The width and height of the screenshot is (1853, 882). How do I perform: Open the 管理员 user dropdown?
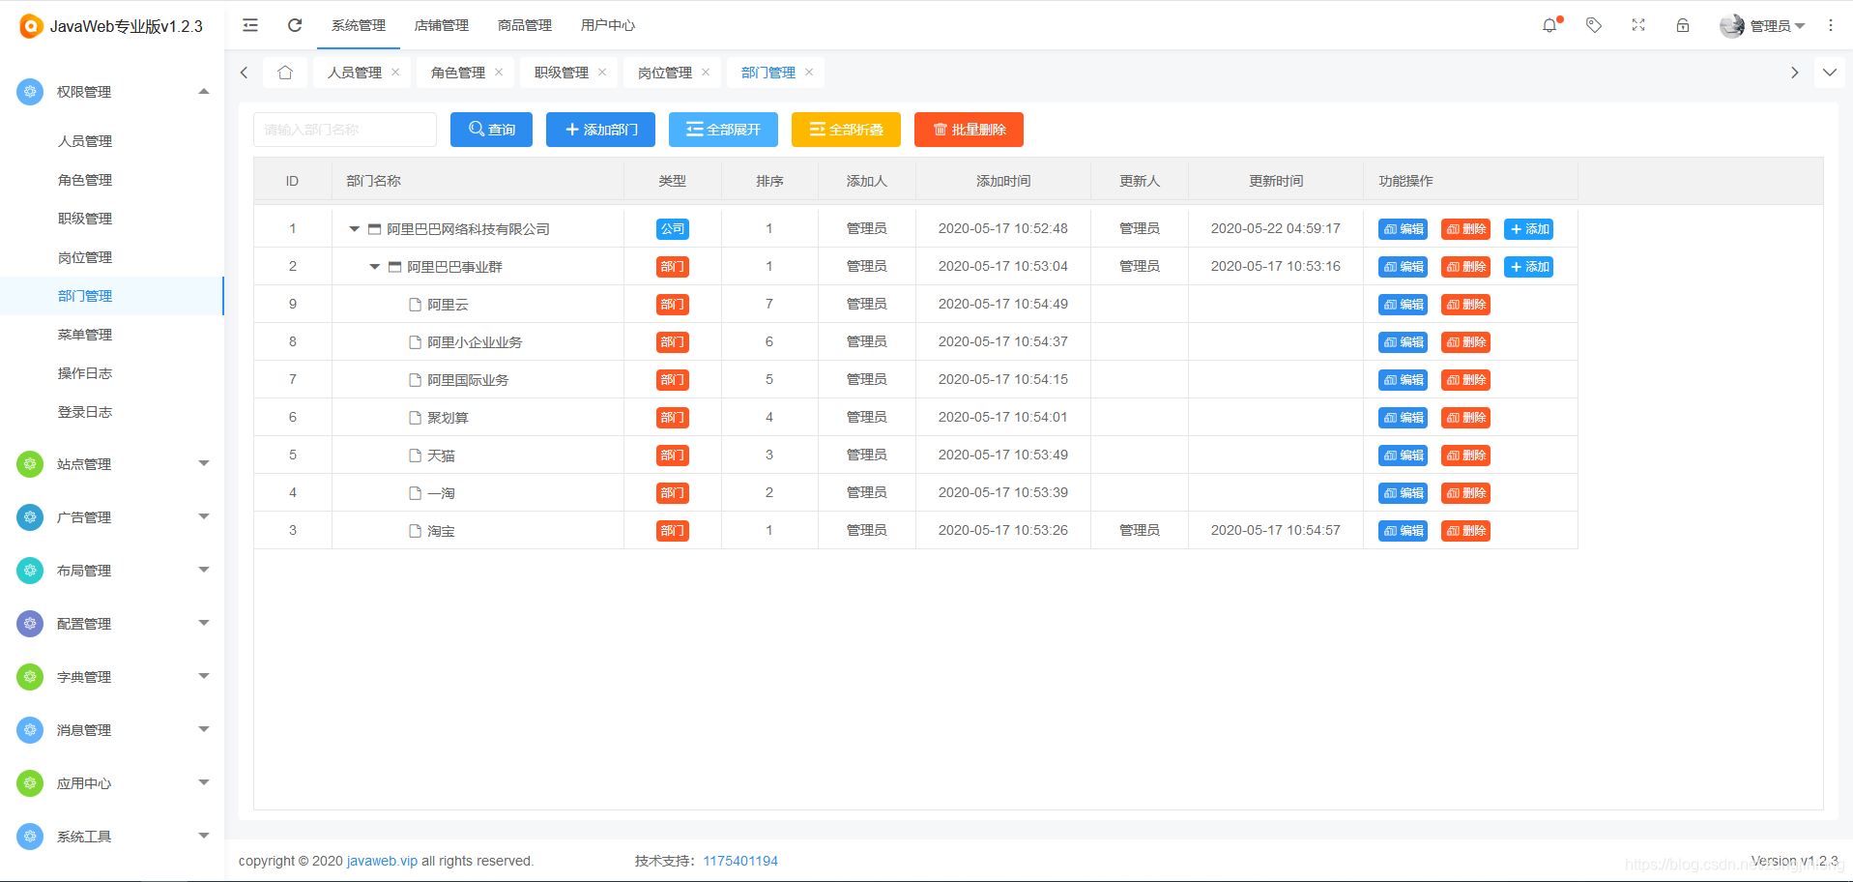pyautogui.click(x=1763, y=26)
